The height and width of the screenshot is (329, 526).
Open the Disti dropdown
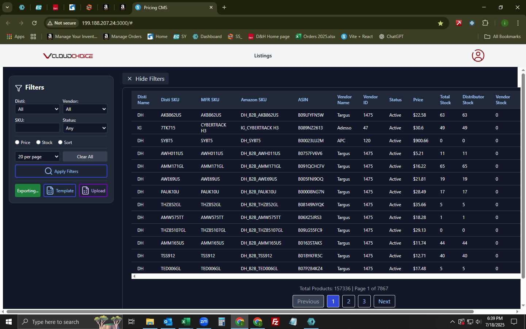tap(37, 109)
